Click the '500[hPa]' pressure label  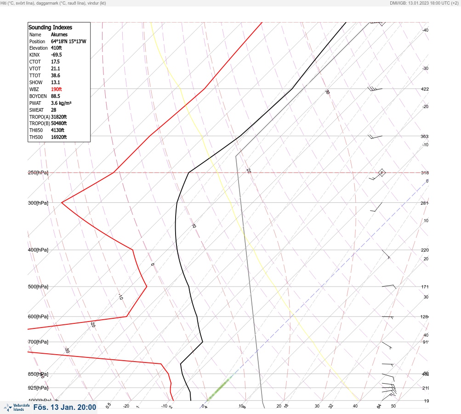38,287
